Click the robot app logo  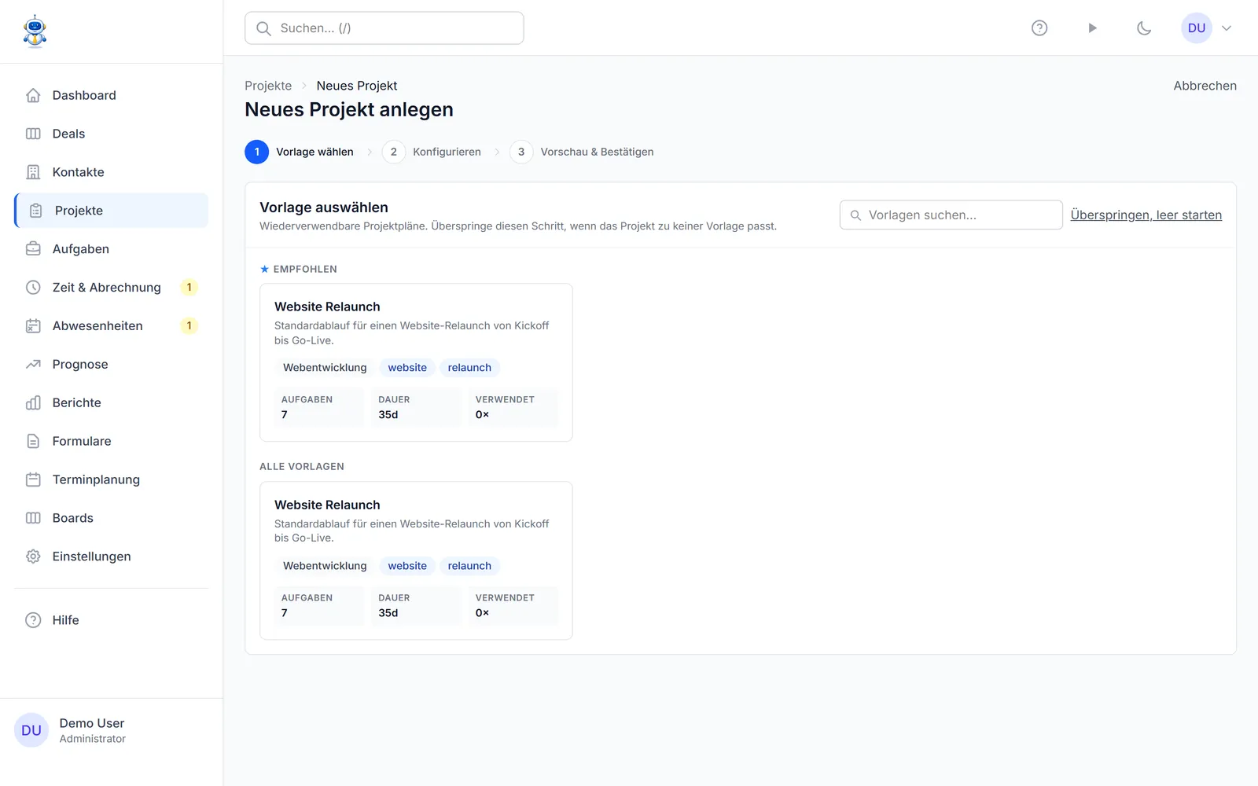(x=35, y=31)
